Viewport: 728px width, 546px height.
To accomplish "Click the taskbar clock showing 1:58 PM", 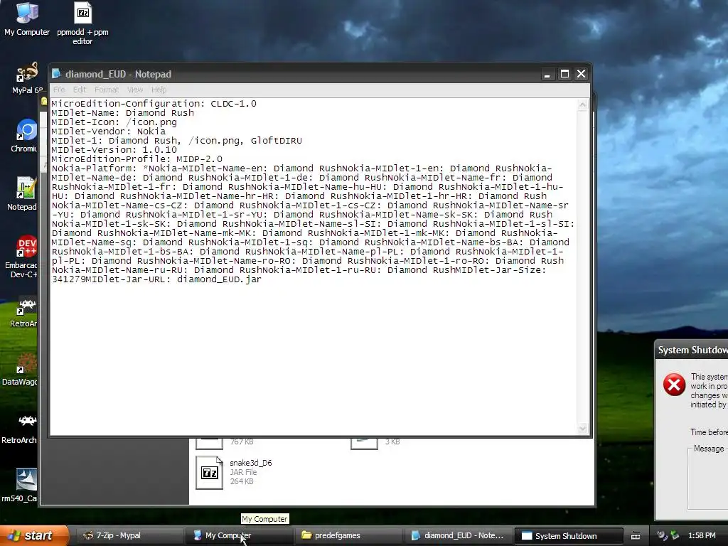I will pos(702,535).
